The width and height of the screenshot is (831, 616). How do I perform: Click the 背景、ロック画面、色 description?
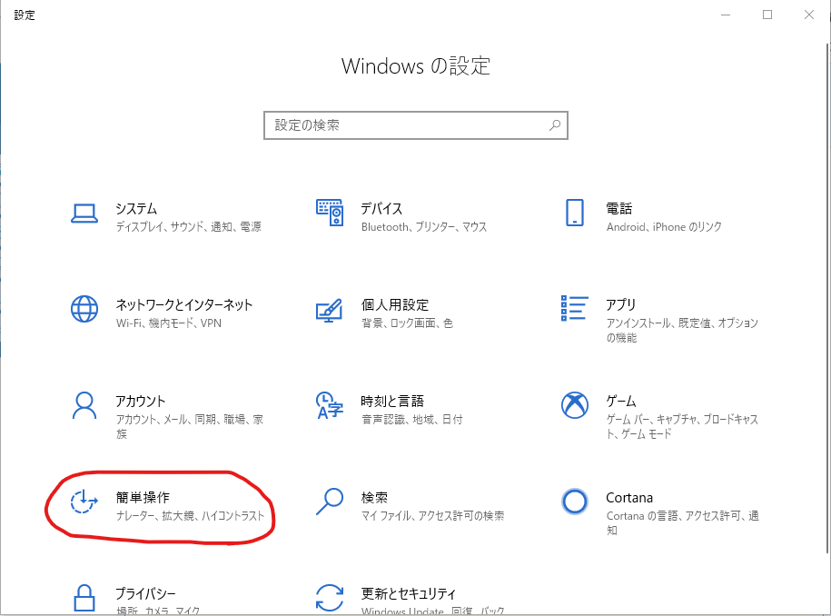(407, 323)
